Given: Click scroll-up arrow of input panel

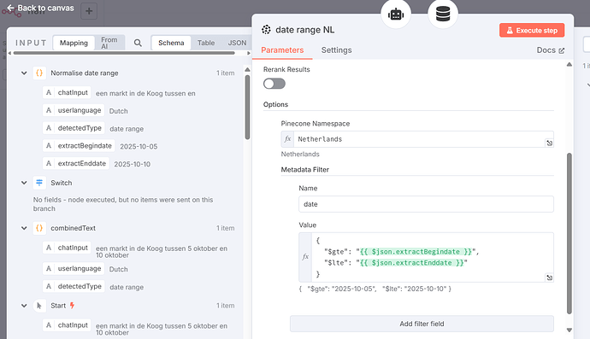Looking at the screenshot, I should [x=247, y=69].
